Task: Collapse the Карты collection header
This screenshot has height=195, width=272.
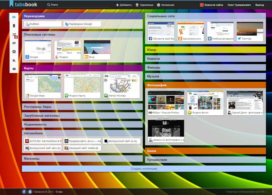Action: pos(82,68)
